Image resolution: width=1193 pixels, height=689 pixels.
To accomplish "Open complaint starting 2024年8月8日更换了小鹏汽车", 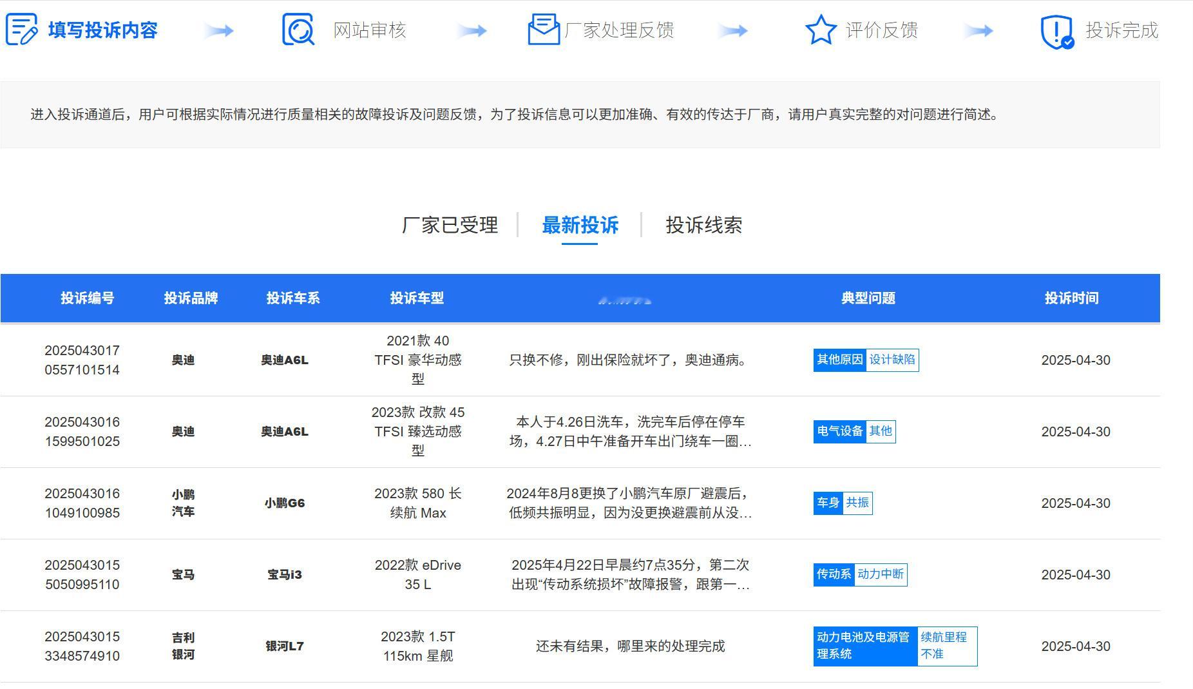I will coord(630,503).
